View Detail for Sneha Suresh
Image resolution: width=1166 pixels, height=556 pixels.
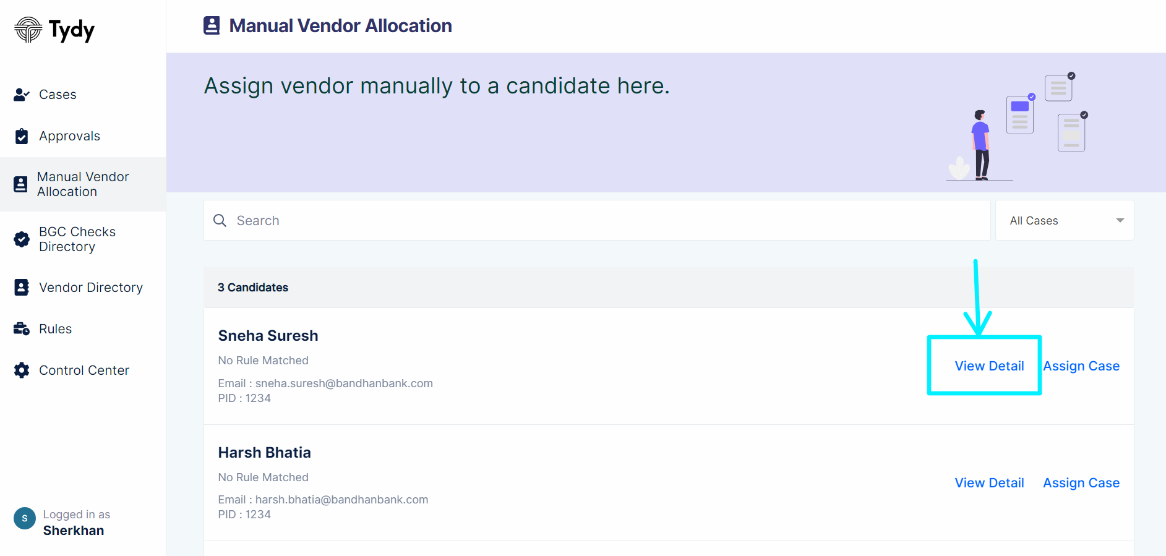click(x=989, y=366)
